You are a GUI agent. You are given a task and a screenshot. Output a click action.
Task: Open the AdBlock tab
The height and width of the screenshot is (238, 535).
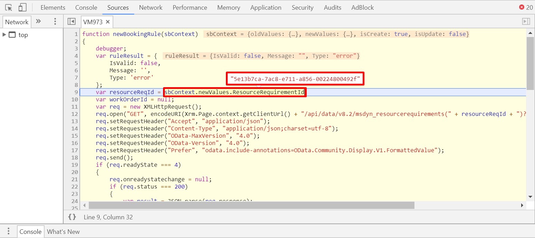tap(363, 7)
